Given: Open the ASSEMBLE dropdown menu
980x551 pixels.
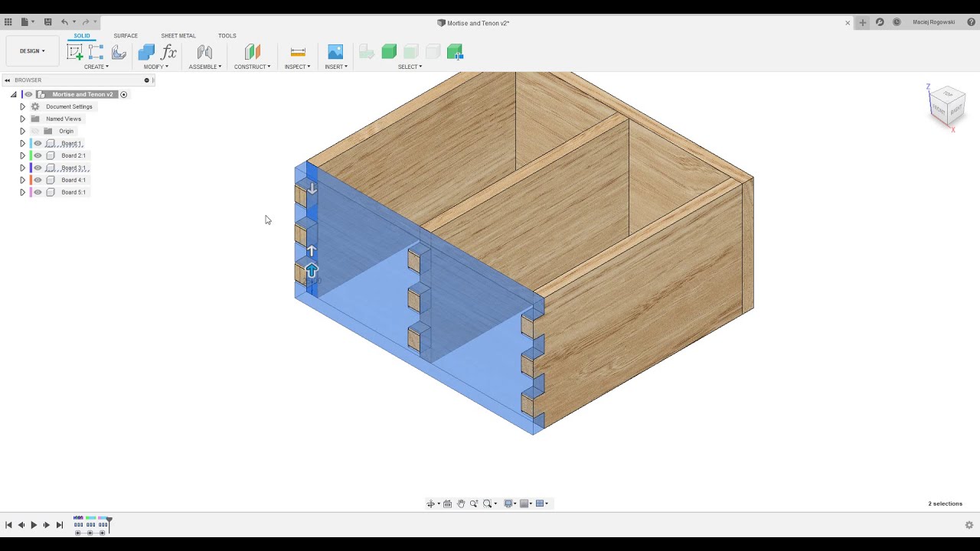Looking at the screenshot, I should (x=205, y=67).
